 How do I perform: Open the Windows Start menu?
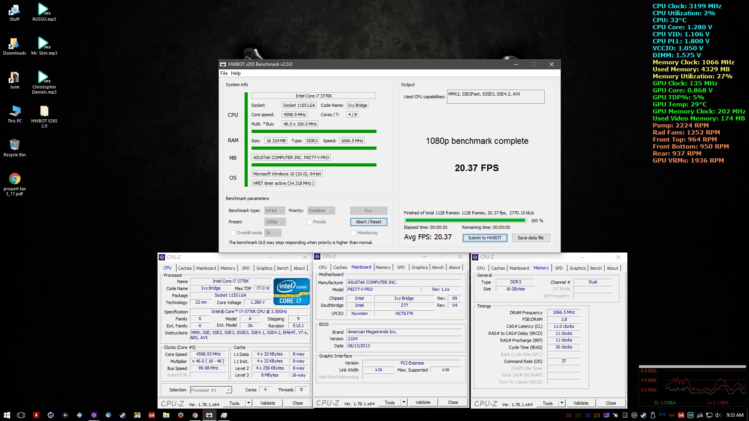point(7,415)
